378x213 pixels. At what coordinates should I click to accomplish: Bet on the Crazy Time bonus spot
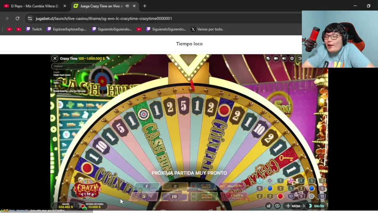click(x=236, y=196)
